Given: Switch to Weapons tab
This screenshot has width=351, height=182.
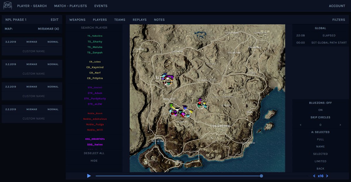Looking at the screenshot, I should (x=77, y=20).
